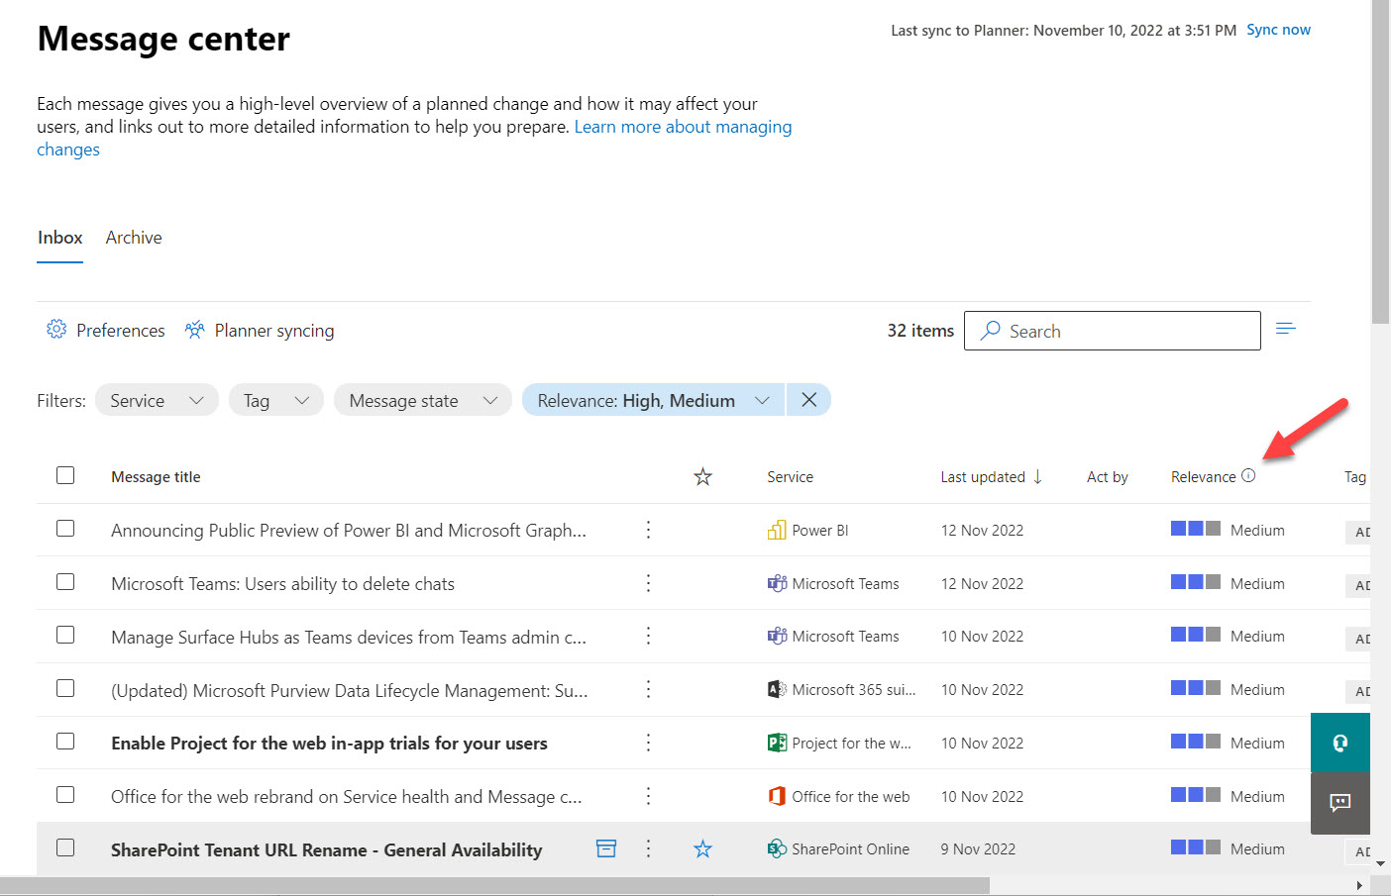
Task: Open more options for delete chats message
Action: pyautogui.click(x=648, y=583)
